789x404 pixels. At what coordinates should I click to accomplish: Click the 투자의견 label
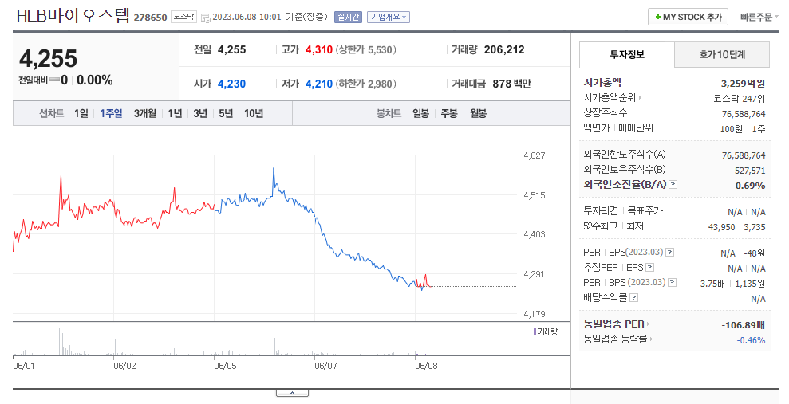click(x=601, y=210)
